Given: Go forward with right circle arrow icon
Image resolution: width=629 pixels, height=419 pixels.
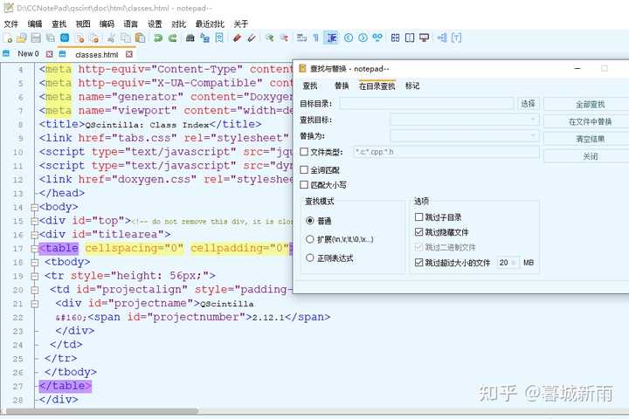Looking at the screenshot, I should tap(363, 38).
